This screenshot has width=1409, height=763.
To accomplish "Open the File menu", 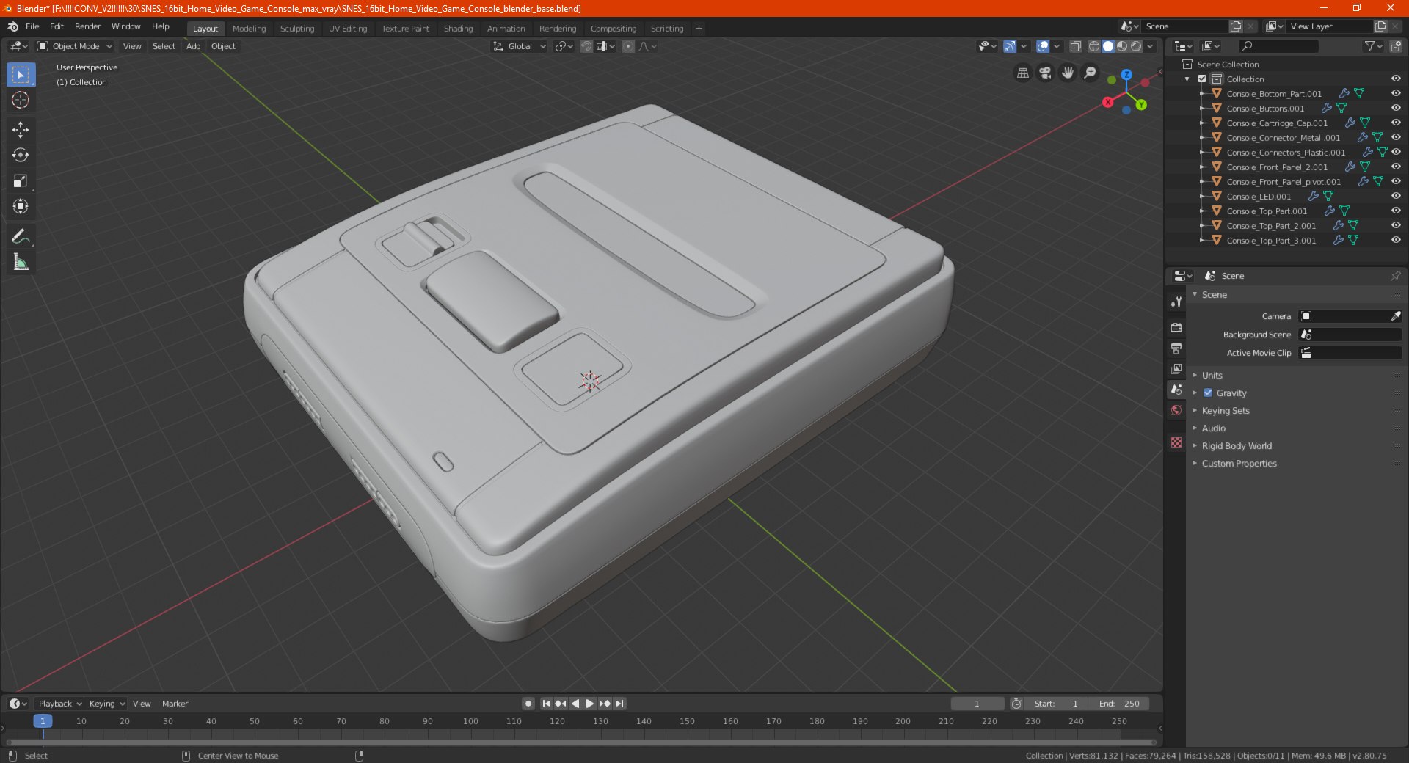I will click(32, 26).
